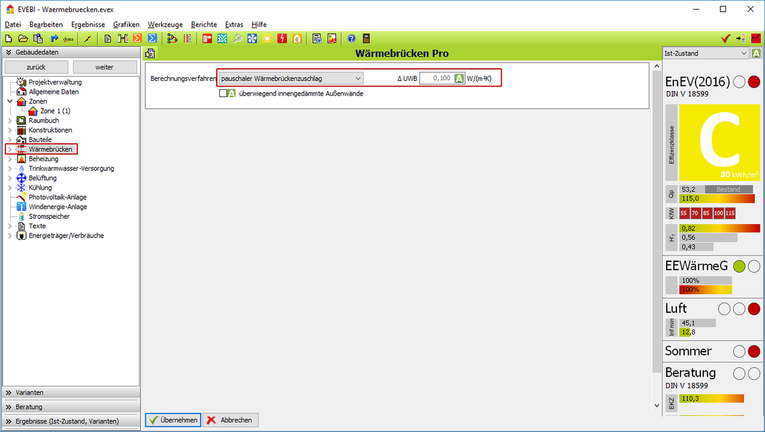
Task: Click the blue sigma toolbar icon
Action: click(x=152, y=38)
